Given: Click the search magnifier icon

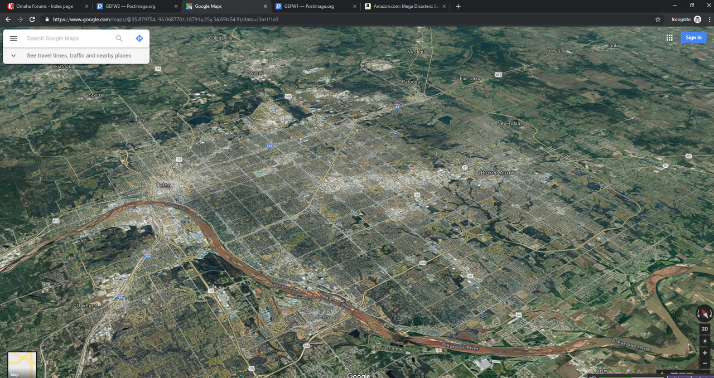Looking at the screenshot, I should 119,38.
